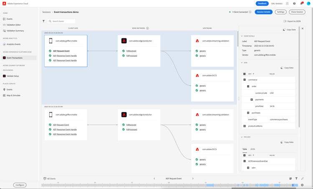313x189 pixels.
Task: Open the app switcher grid icon
Action: (287, 3)
